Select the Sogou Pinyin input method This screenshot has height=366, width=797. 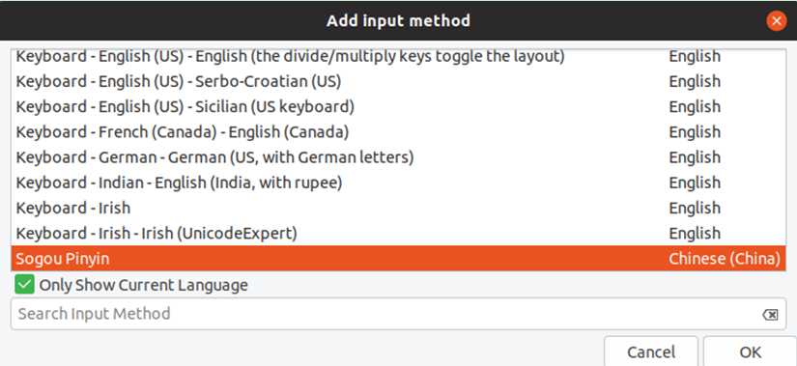coord(398,259)
